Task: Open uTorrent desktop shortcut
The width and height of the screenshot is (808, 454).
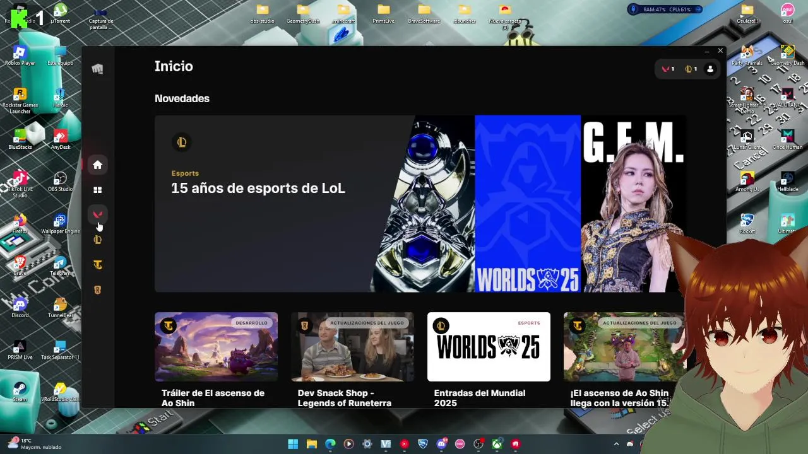Action: 60,14
